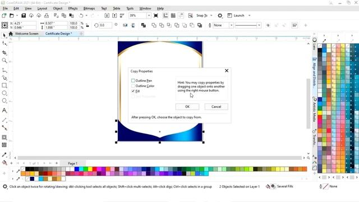Select the Zoom tool in toolbox
Screen dimensions: 359x202
tap(4, 61)
